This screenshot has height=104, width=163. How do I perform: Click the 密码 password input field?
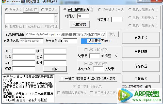55,57
